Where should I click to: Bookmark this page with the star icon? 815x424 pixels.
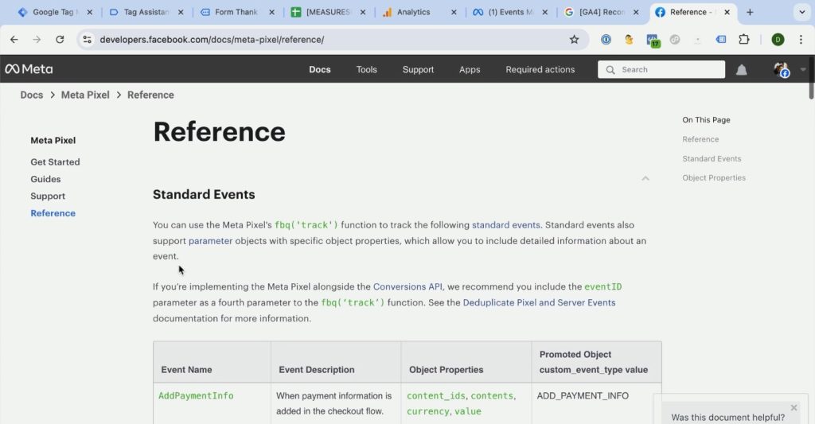click(574, 40)
